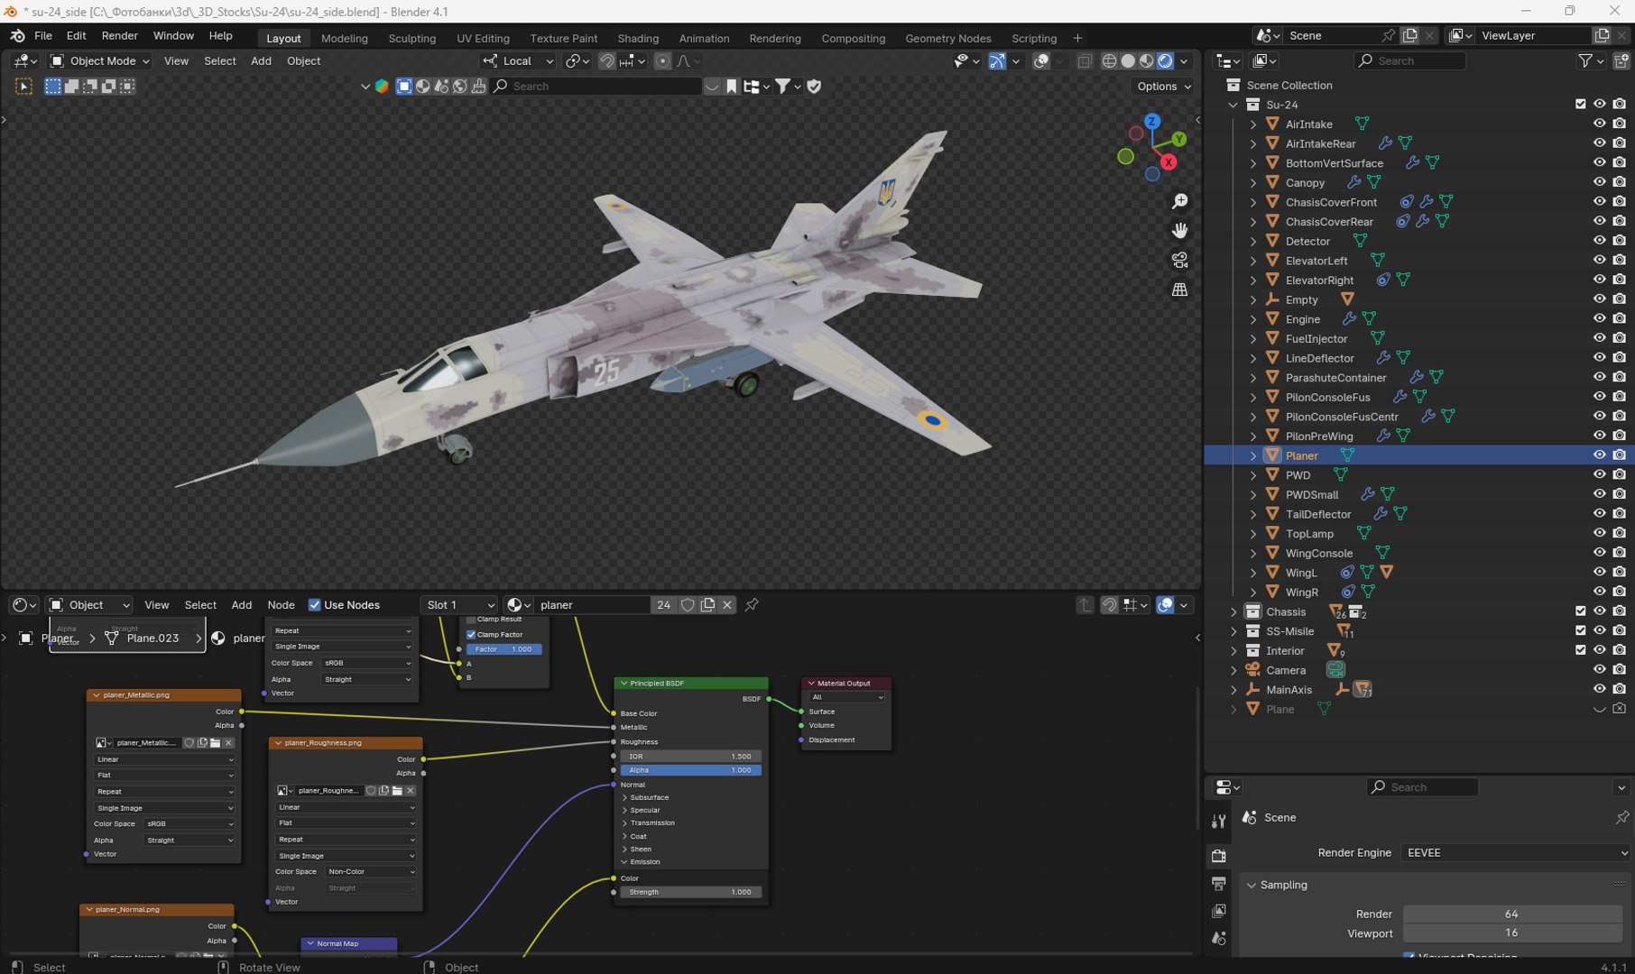Click fake user shield for planer material

point(688,605)
